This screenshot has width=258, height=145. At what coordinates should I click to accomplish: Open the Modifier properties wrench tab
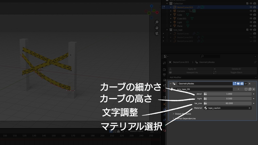(164, 110)
